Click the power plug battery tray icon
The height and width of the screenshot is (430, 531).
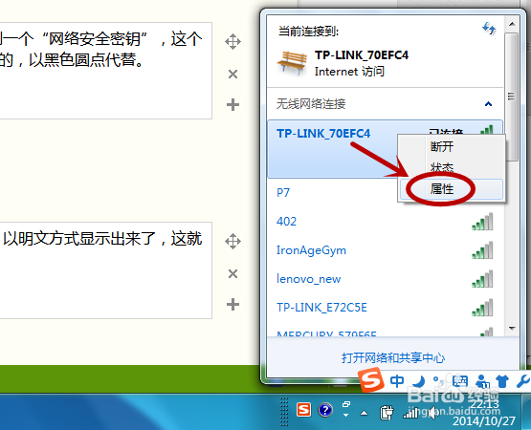point(387,412)
